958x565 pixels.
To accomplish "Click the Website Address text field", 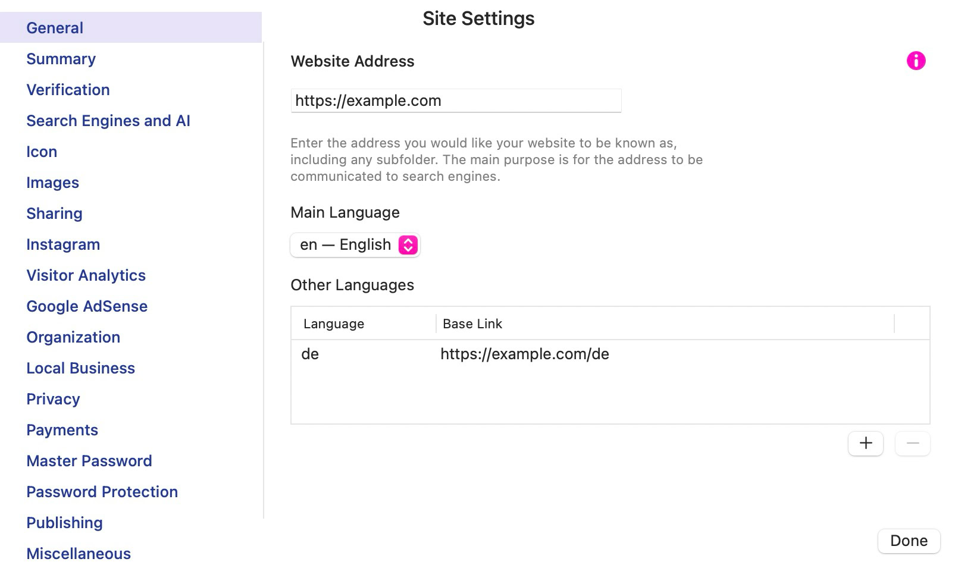I will point(456,101).
